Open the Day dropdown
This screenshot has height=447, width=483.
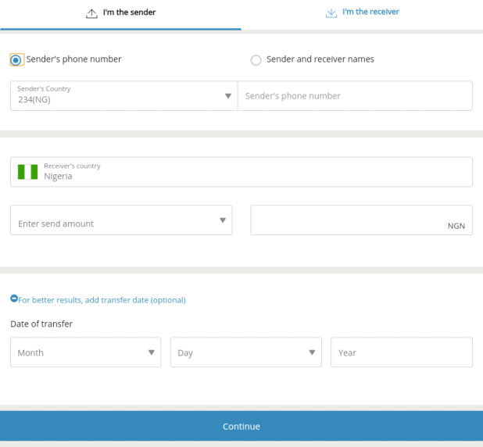click(x=246, y=352)
